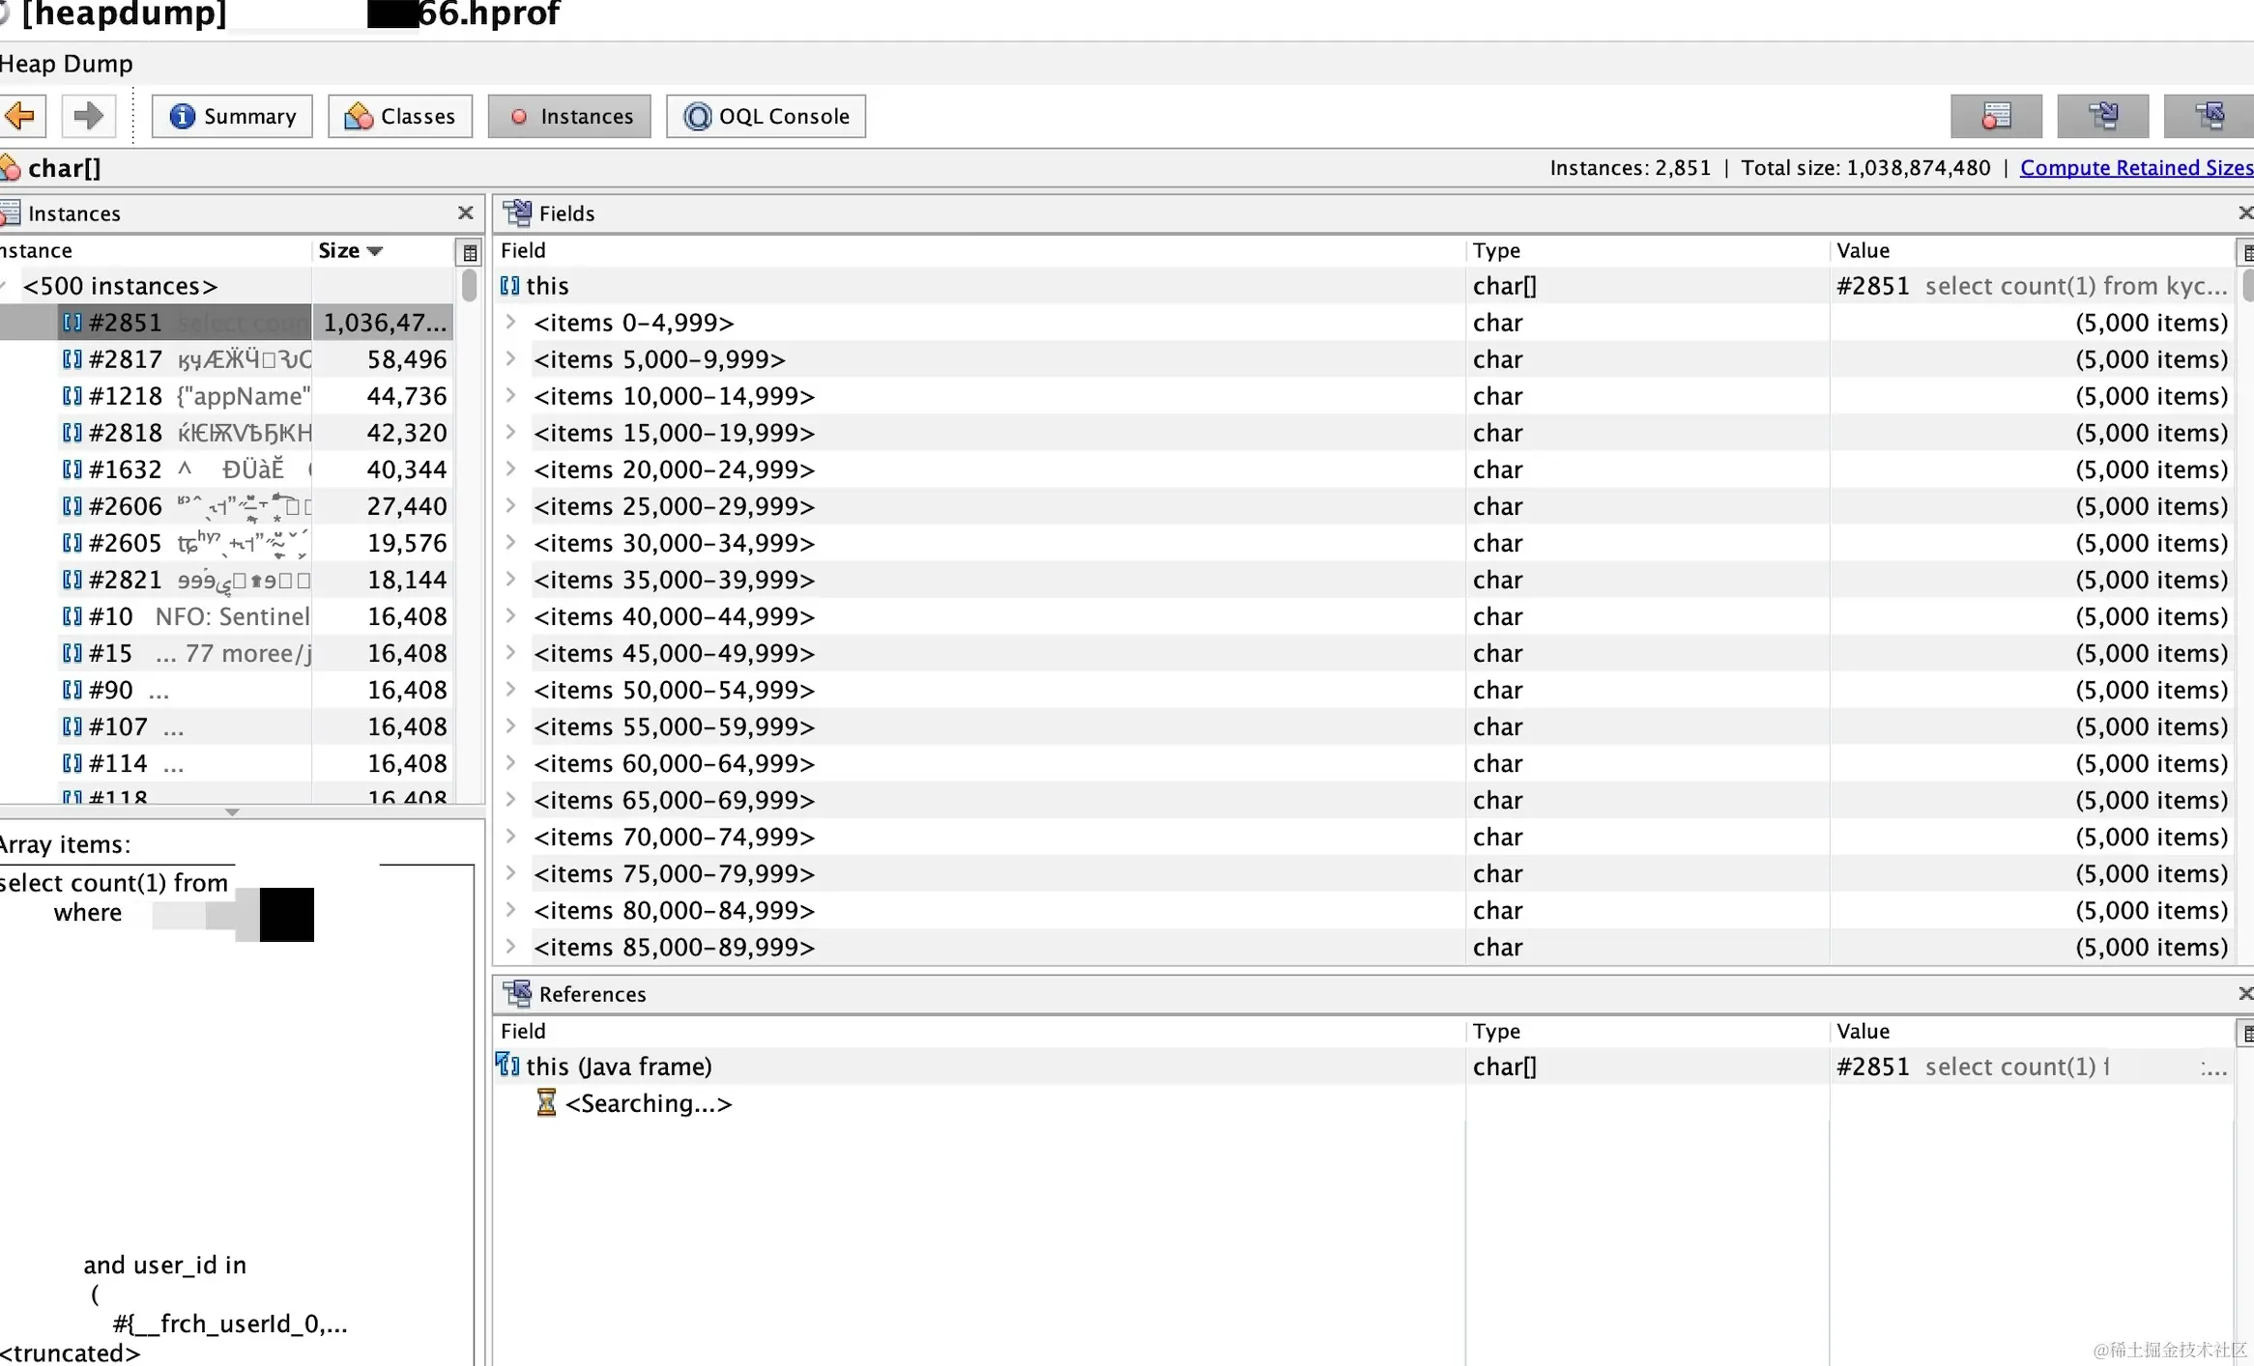This screenshot has height=1366, width=2254.
Task: Select instance #1218 appName row
Action: tap(193, 396)
